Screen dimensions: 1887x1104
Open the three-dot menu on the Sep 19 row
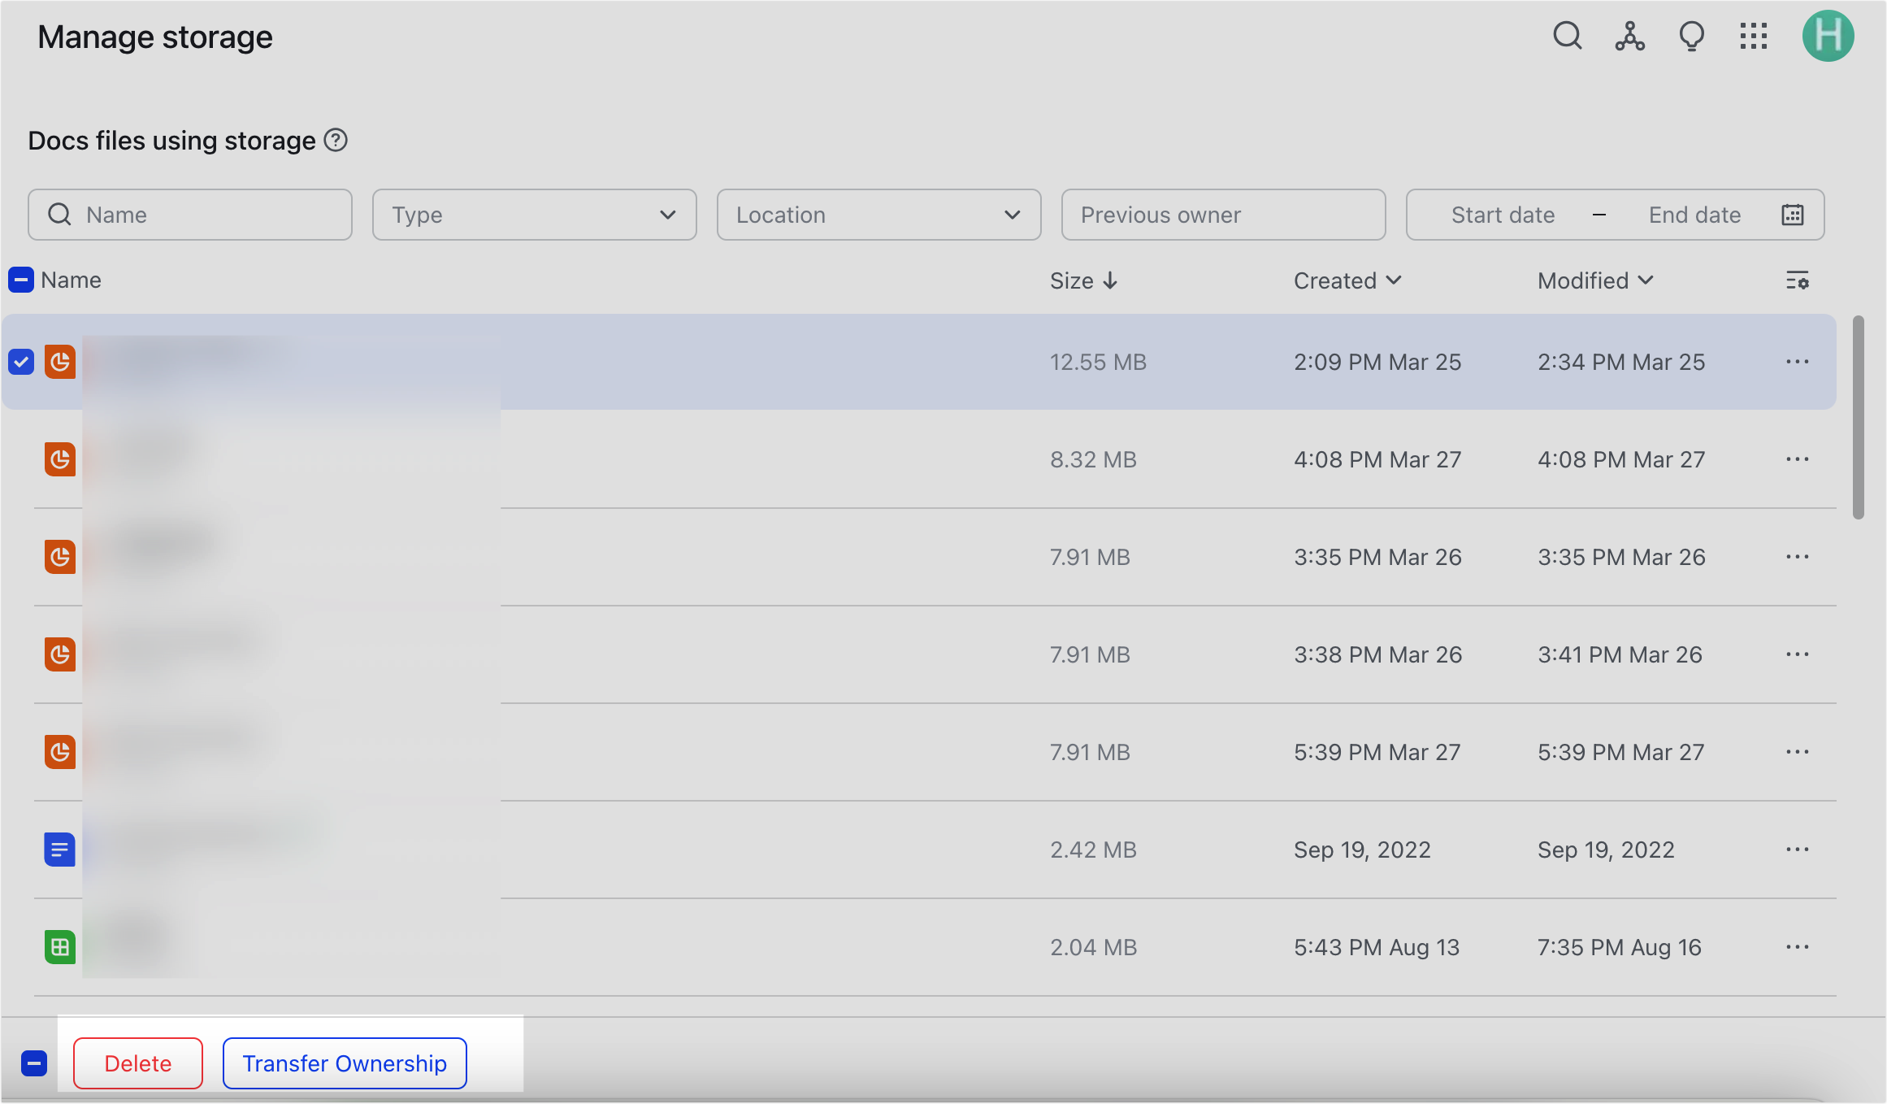(1798, 849)
